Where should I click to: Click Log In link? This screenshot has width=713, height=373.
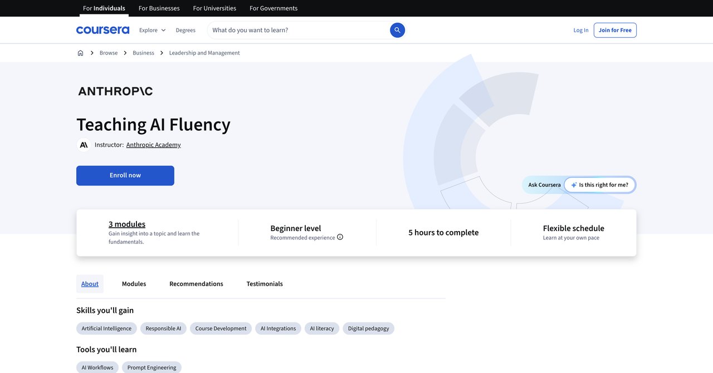tap(581, 30)
